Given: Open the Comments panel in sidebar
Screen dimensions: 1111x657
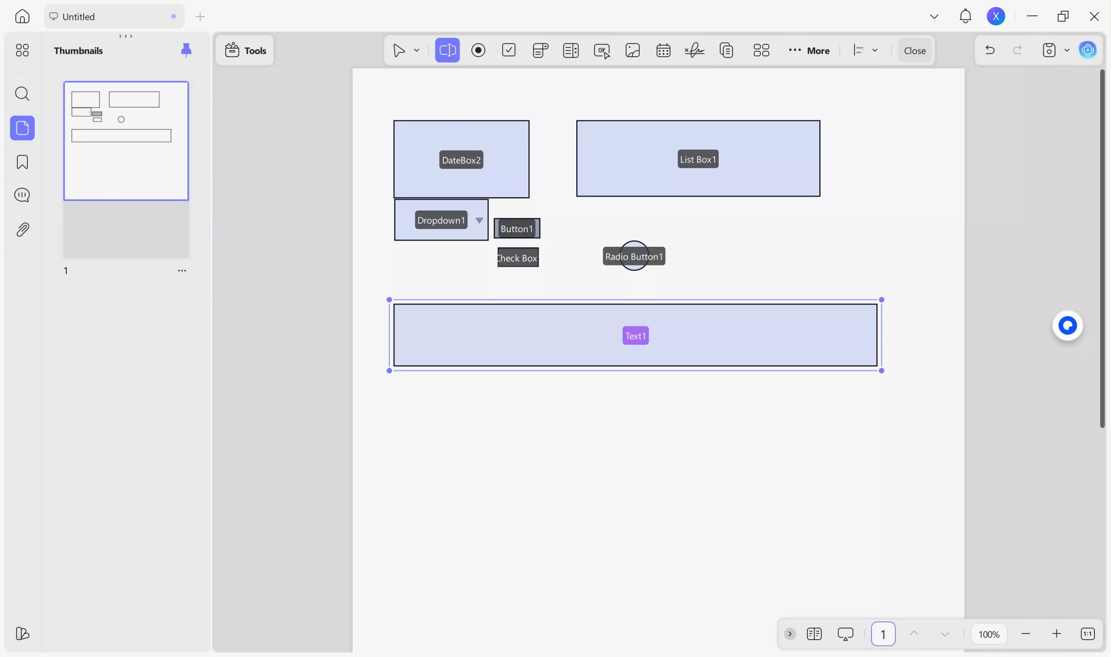Looking at the screenshot, I should coord(22,195).
